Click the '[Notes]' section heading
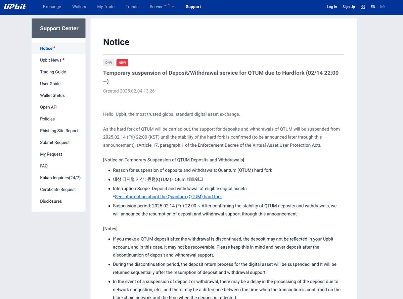The height and width of the screenshot is (299, 403). coord(110,229)
